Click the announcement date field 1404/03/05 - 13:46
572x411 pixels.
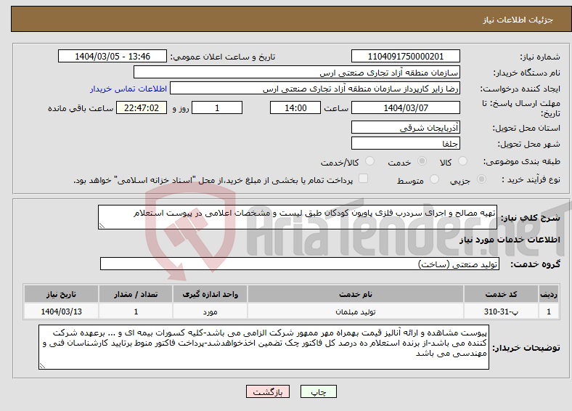113,56
